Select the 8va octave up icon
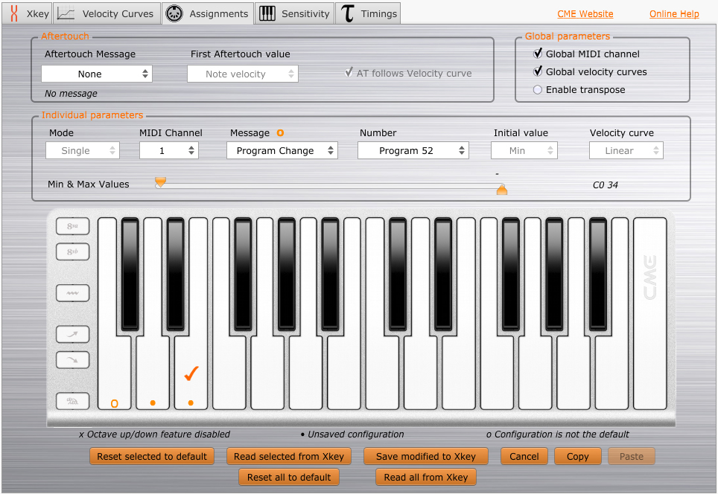This screenshot has width=718, height=494. click(72, 225)
